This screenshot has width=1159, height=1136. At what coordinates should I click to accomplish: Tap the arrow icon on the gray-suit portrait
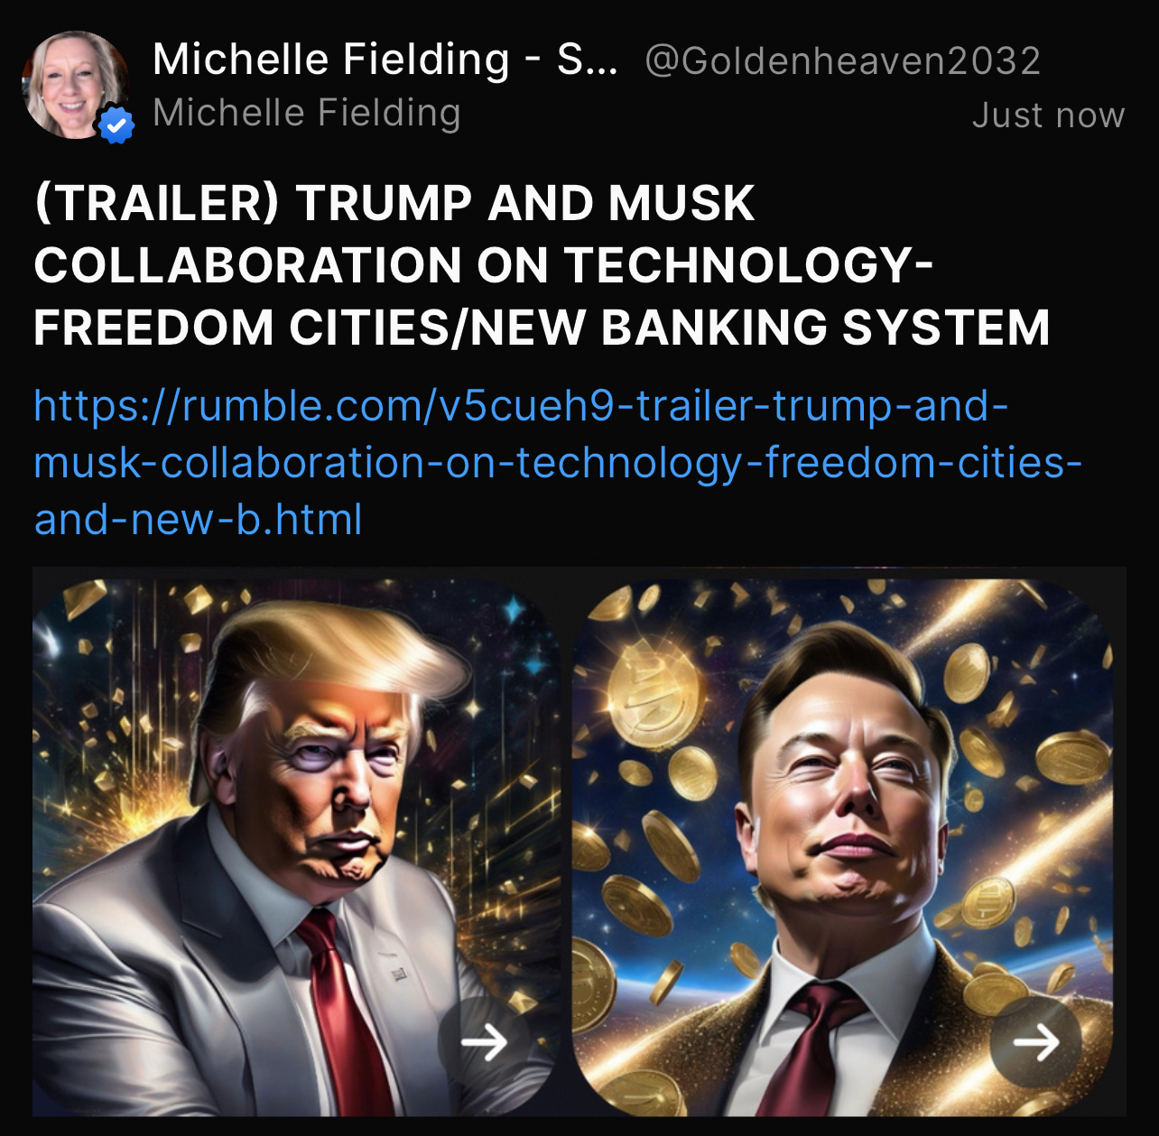(x=484, y=1042)
